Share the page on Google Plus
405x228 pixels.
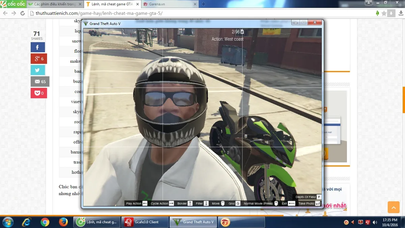click(39, 59)
